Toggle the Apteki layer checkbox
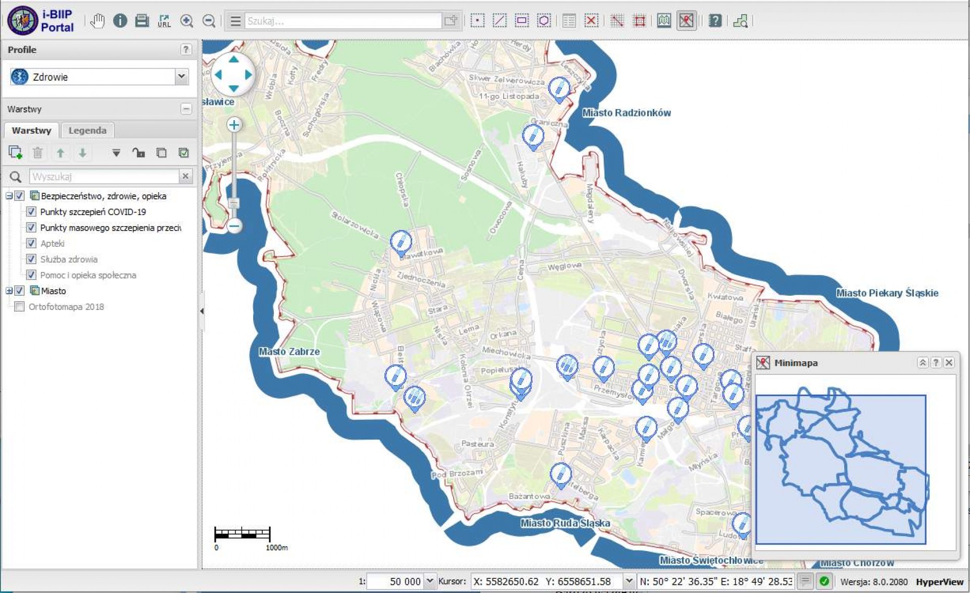 (x=31, y=243)
